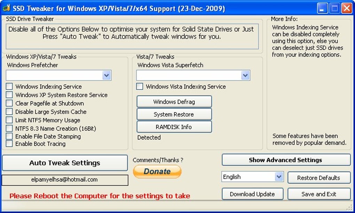This screenshot has width=355, height=213.
Task: Minimize the SSD Tweaker window
Action: pyautogui.click(x=322, y=8)
